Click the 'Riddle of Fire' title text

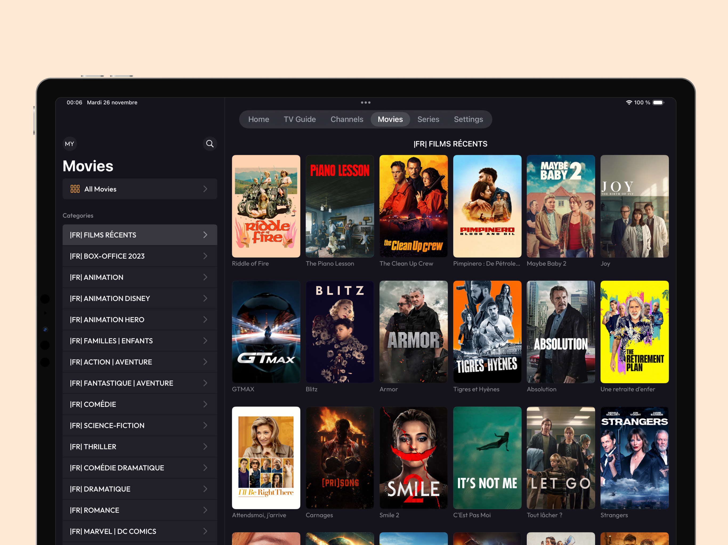pos(250,264)
